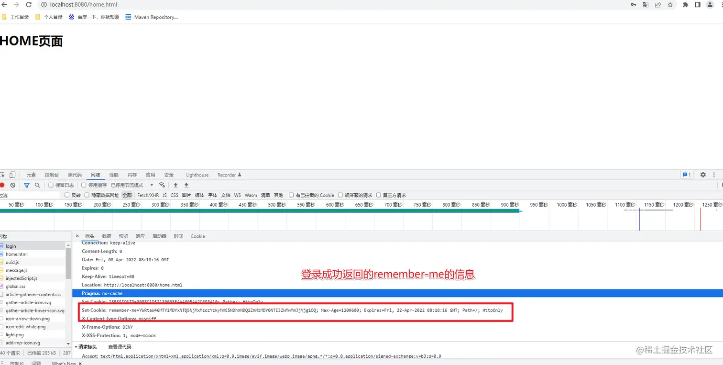Open the Lighthouse panel tab

coord(197,175)
